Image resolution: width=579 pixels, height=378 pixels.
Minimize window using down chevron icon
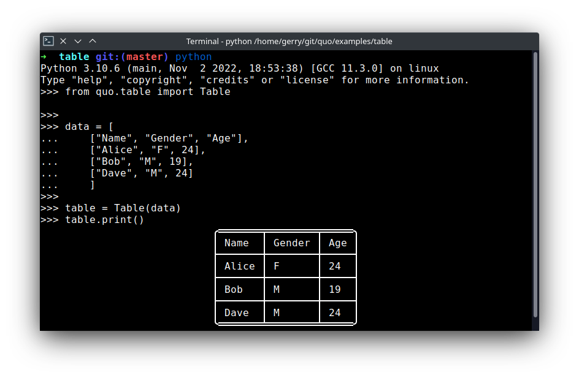pyautogui.click(x=78, y=41)
